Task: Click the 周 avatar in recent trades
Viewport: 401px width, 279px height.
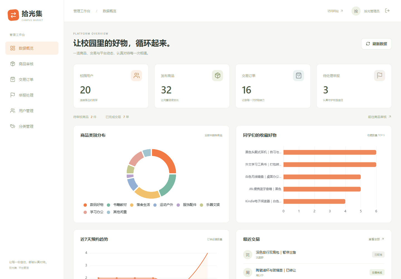Action: (248, 273)
